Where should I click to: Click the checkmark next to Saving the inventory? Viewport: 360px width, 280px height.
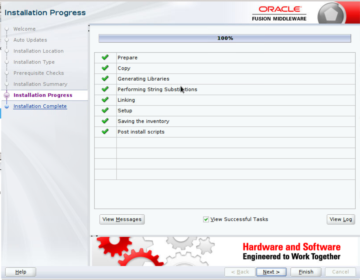(105, 121)
